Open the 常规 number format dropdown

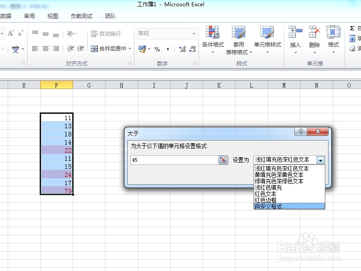tap(195, 33)
